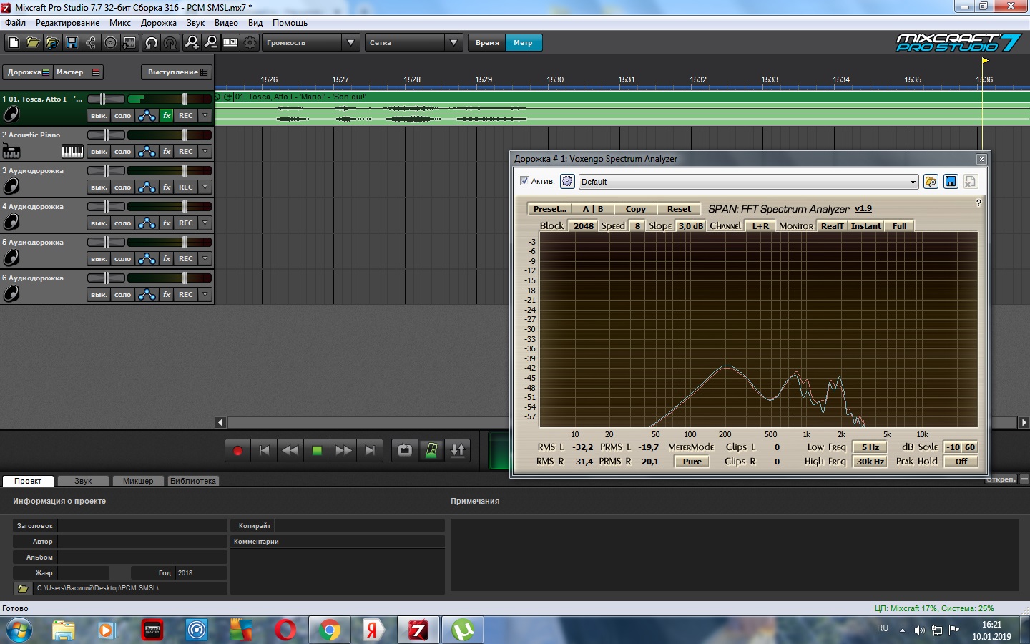Click the rewind double-arrow transport button
The width and height of the screenshot is (1030, 644).
point(290,451)
